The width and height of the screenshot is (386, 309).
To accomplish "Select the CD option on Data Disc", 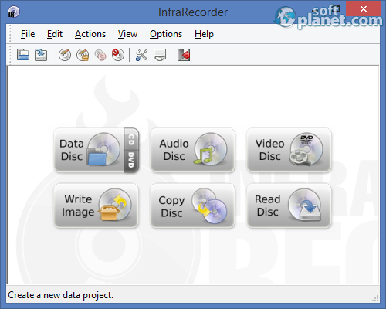I will pos(131,139).
